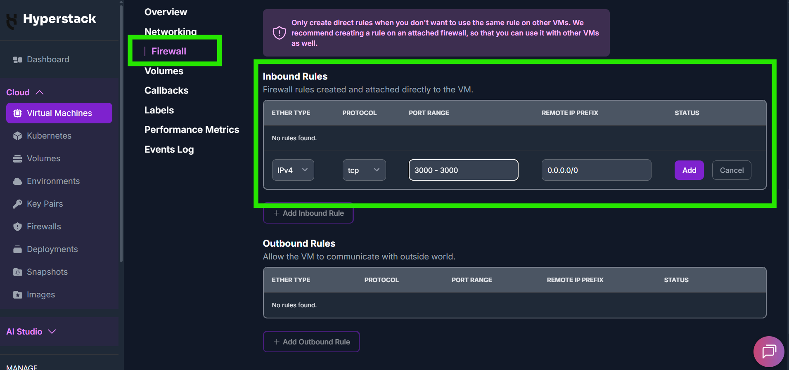Open the chat support bubble
This screenshot has width=789, height=370.
click(x=769, y=351)
